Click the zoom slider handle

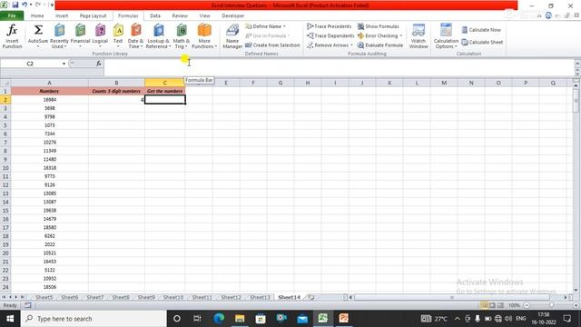tap(551, 305)
